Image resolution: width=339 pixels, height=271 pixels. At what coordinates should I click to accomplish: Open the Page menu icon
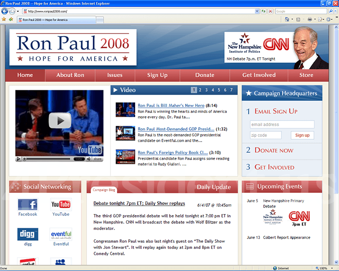pos(321,19)
